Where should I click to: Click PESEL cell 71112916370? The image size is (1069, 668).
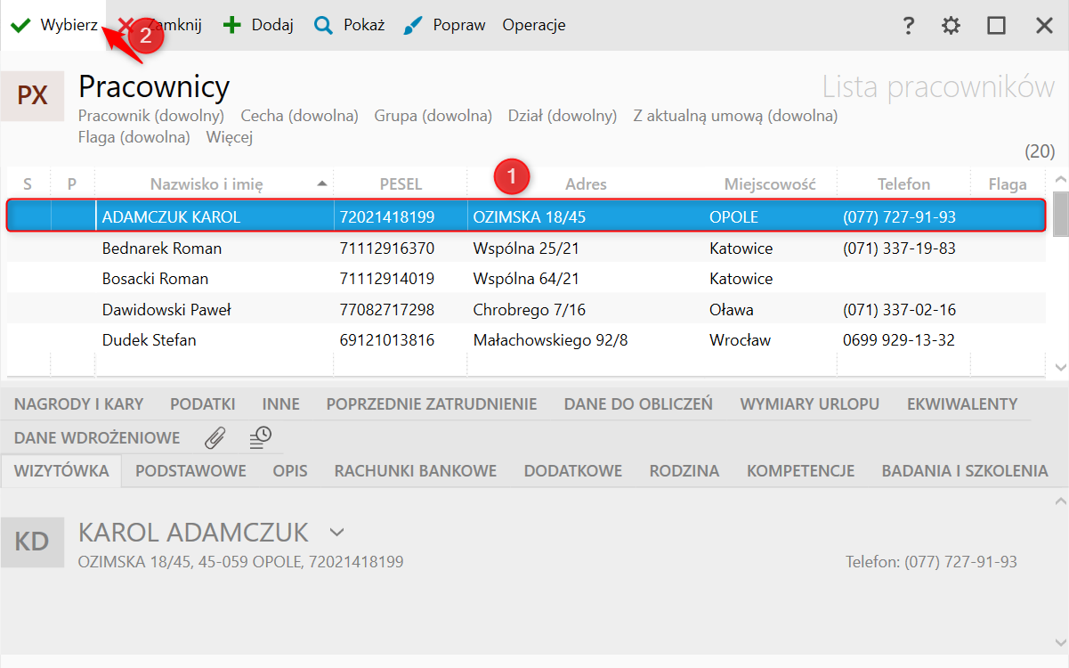[387, 248]
